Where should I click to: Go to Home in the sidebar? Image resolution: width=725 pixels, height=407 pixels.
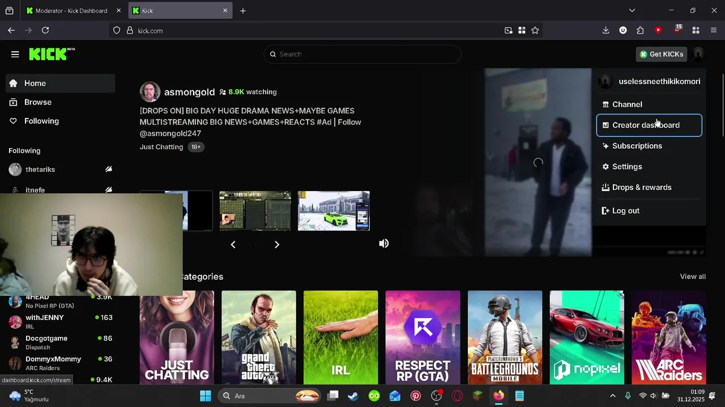coord(61,83)
